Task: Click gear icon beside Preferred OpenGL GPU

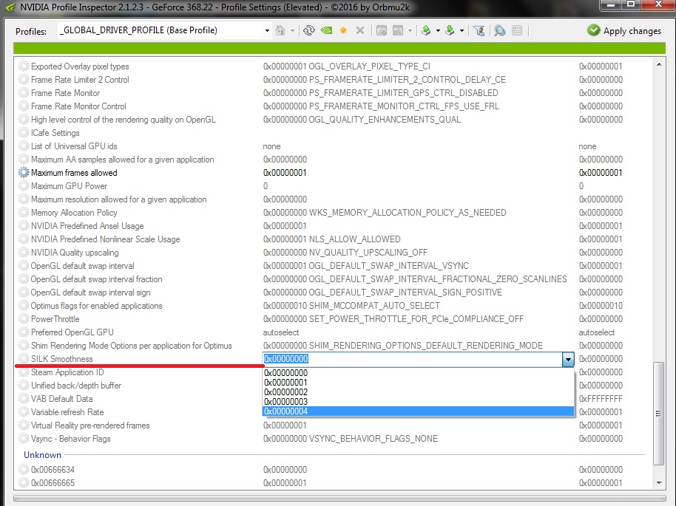Action: [23, 332]
